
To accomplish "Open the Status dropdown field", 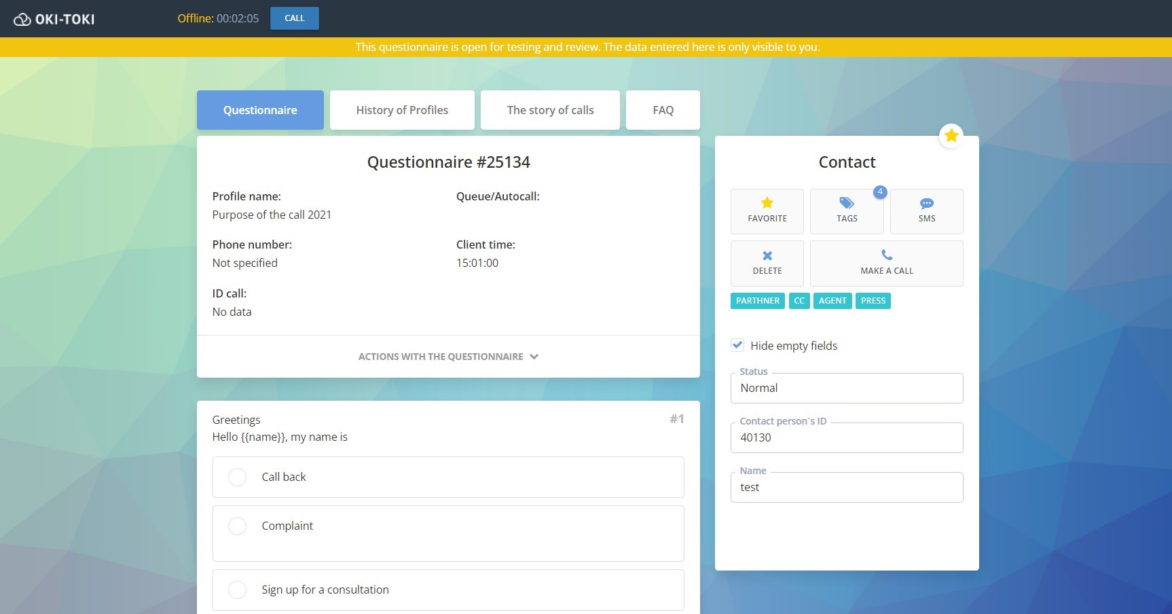I will click(x=846, y=388).
